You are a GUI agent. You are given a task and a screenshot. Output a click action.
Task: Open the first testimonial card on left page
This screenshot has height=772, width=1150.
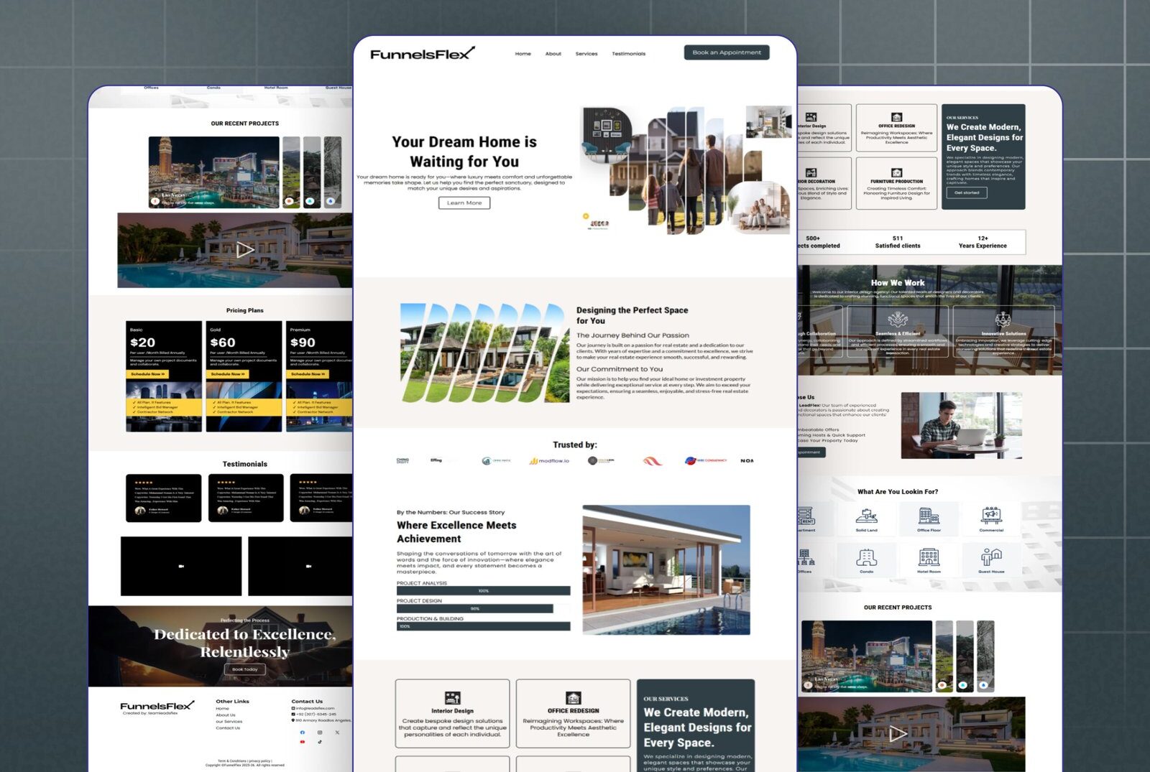(164, 498)
